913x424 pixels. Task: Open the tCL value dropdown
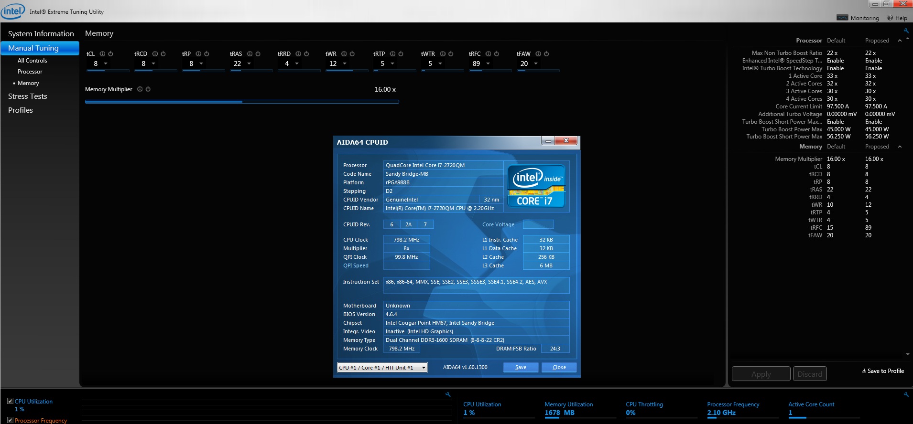[x=106, y=64]
